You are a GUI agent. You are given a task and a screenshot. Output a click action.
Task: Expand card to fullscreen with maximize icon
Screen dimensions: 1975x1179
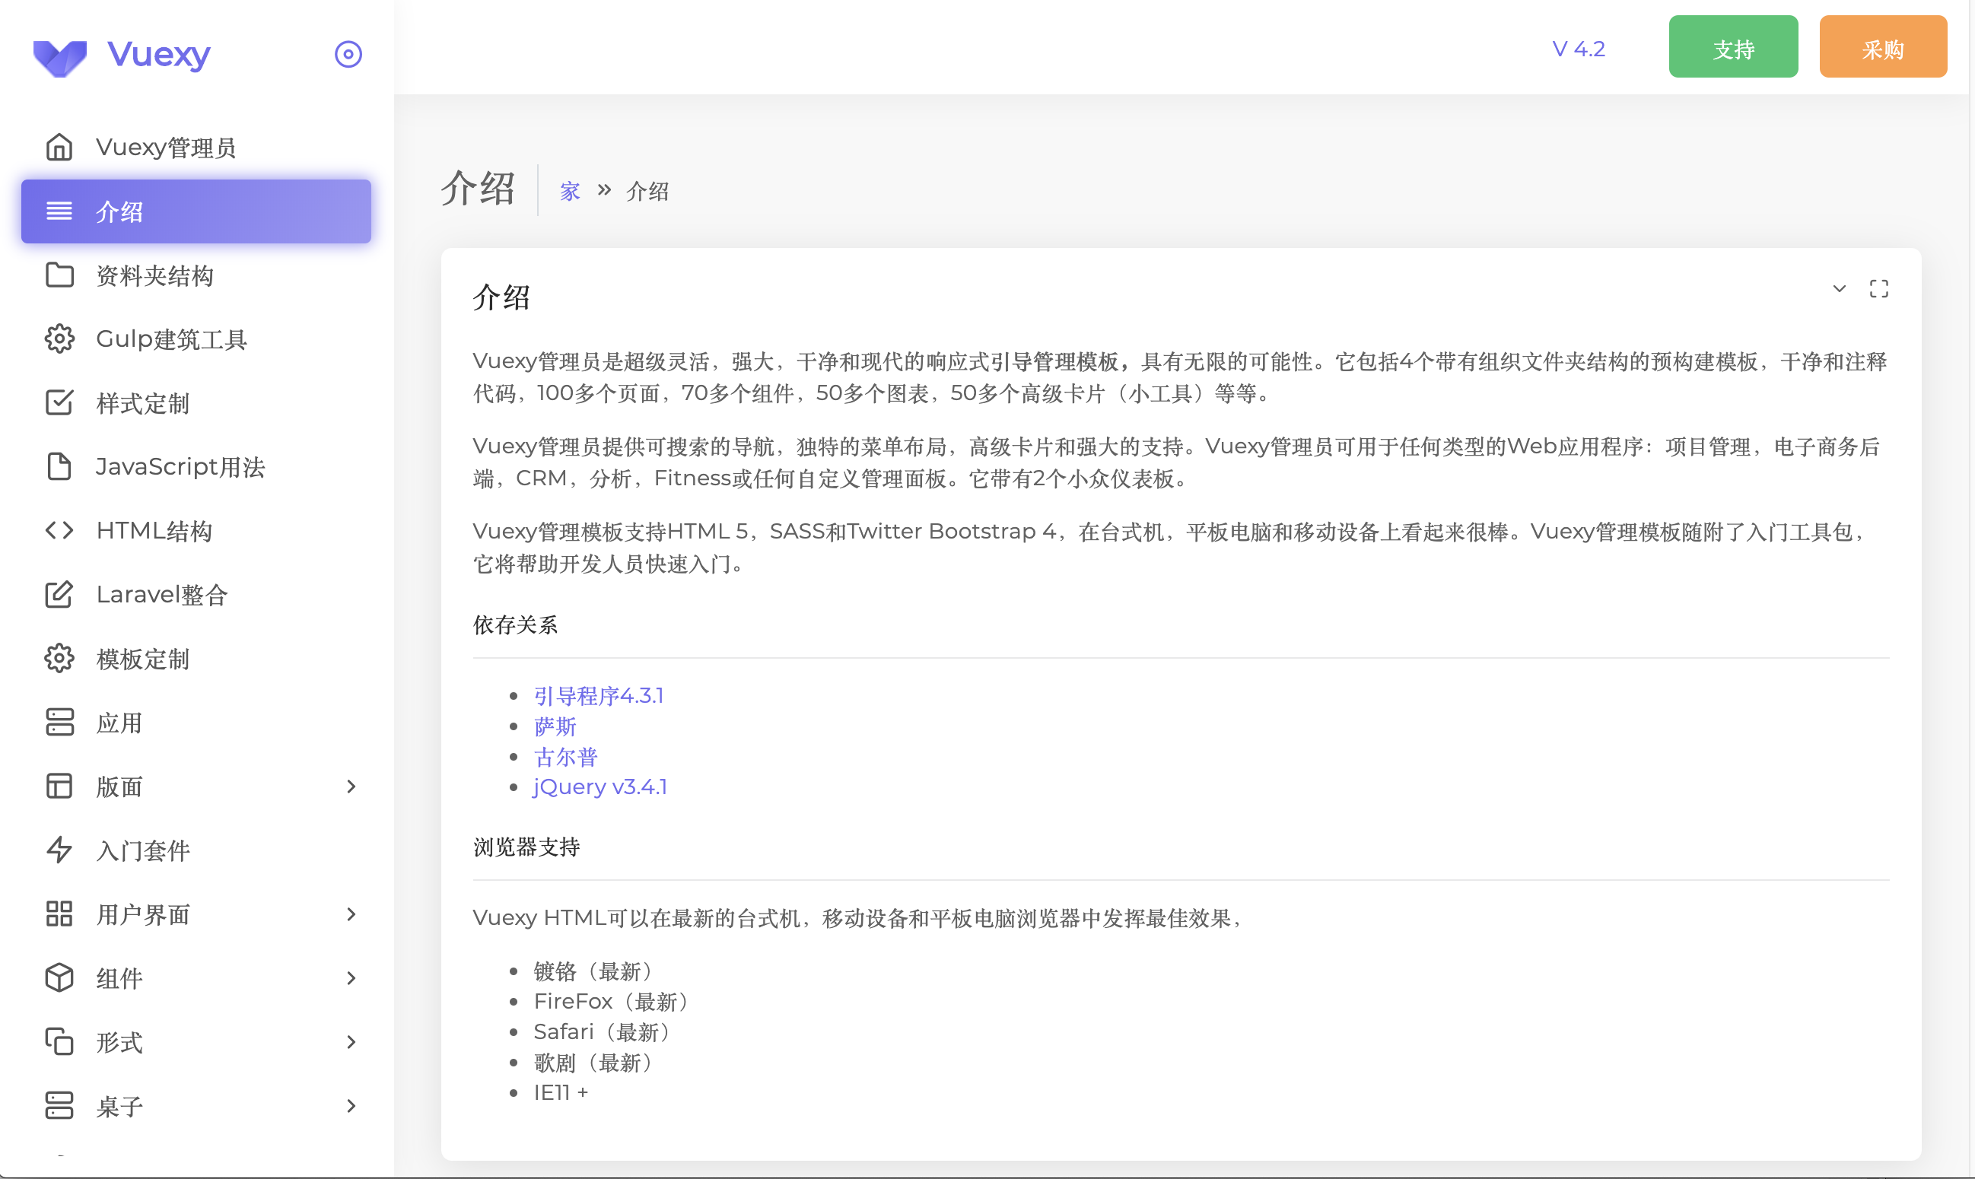[1879, 288]
